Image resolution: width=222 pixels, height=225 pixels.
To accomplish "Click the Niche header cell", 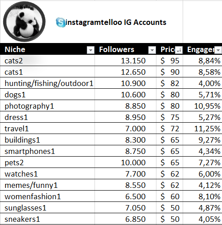I will click(47, 49).
